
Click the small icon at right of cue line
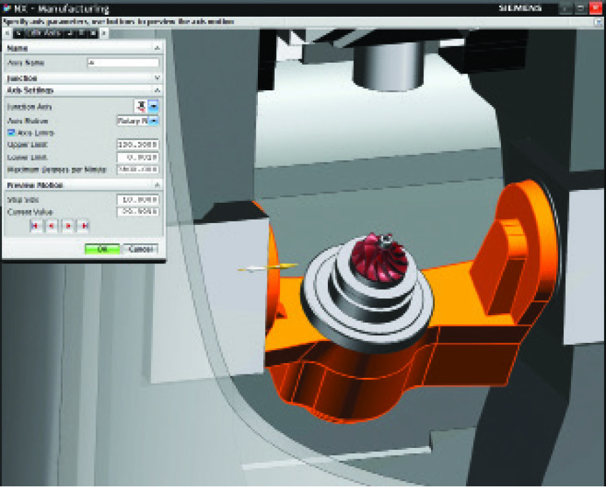tap(596, 22)
